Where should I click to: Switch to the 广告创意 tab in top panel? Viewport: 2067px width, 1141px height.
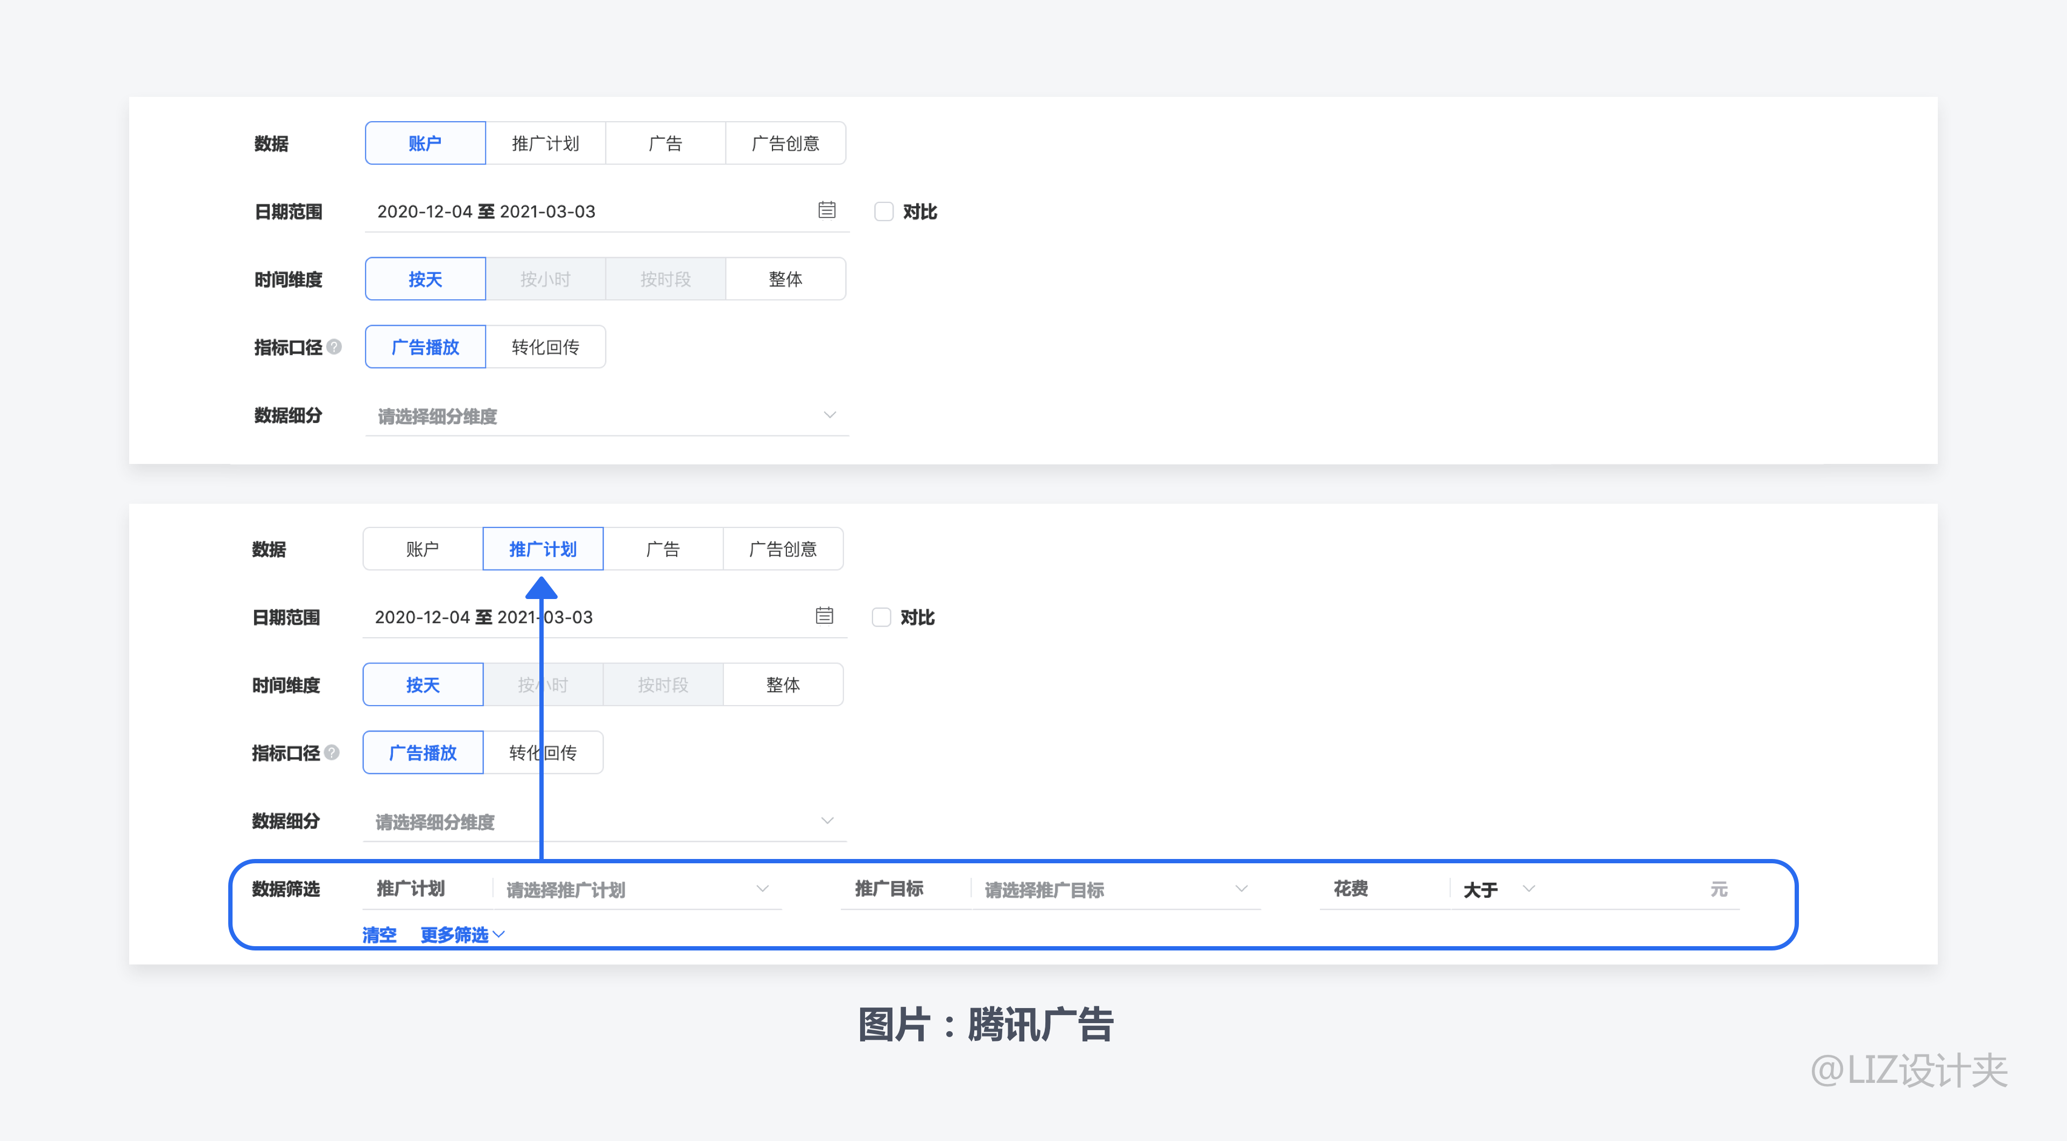(x=785, y=143)
